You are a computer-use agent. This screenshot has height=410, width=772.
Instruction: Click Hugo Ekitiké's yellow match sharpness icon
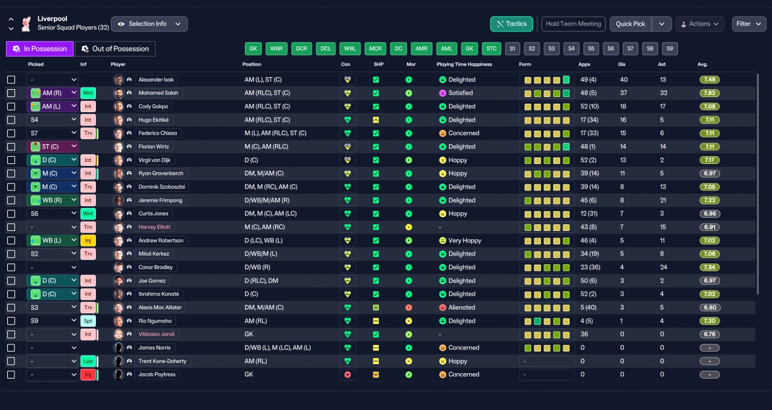point(376,120)
